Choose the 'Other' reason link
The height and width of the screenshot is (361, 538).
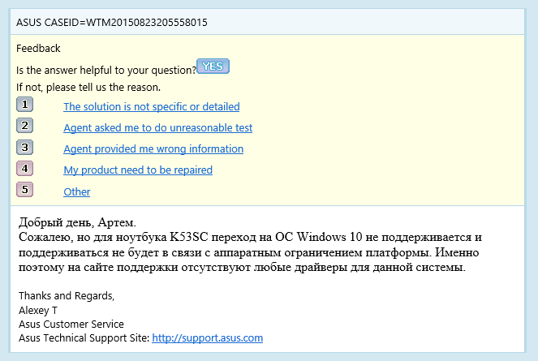77,191
